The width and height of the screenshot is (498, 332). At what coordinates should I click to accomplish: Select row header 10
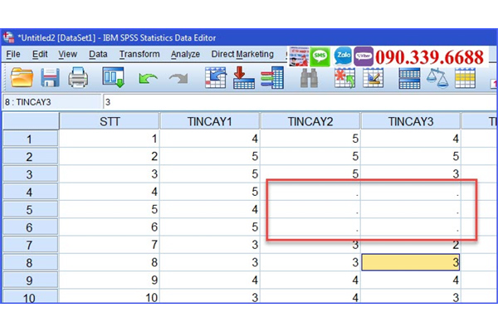31,297
